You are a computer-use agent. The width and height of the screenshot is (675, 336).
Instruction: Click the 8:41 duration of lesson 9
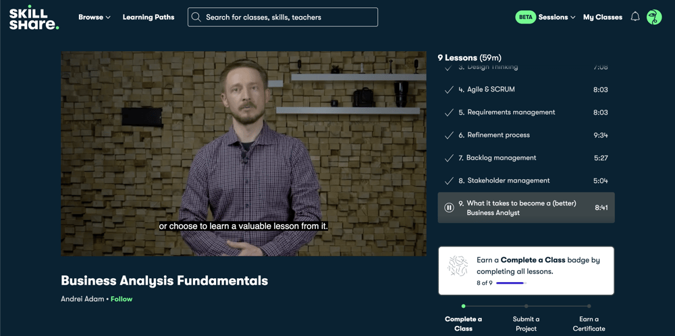click(601, 207)
